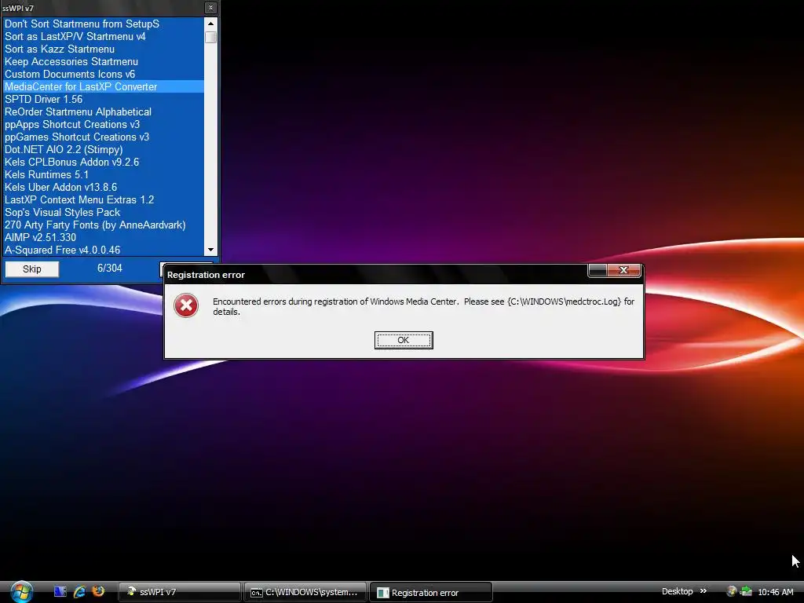Click Show Desktop quick launch icon
The width and height of the screenshot is (804, 603).
[x=60, y=592]
